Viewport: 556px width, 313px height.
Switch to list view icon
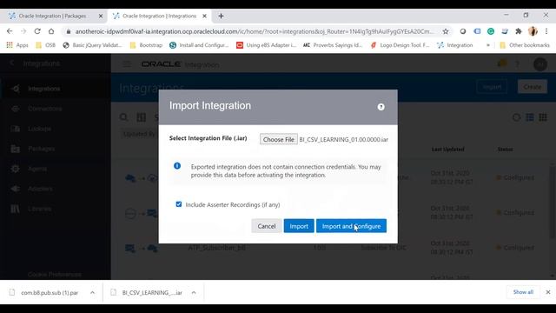pos(530,117)
